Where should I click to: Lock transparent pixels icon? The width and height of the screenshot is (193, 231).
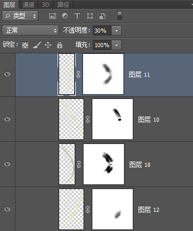pos(25,45)
